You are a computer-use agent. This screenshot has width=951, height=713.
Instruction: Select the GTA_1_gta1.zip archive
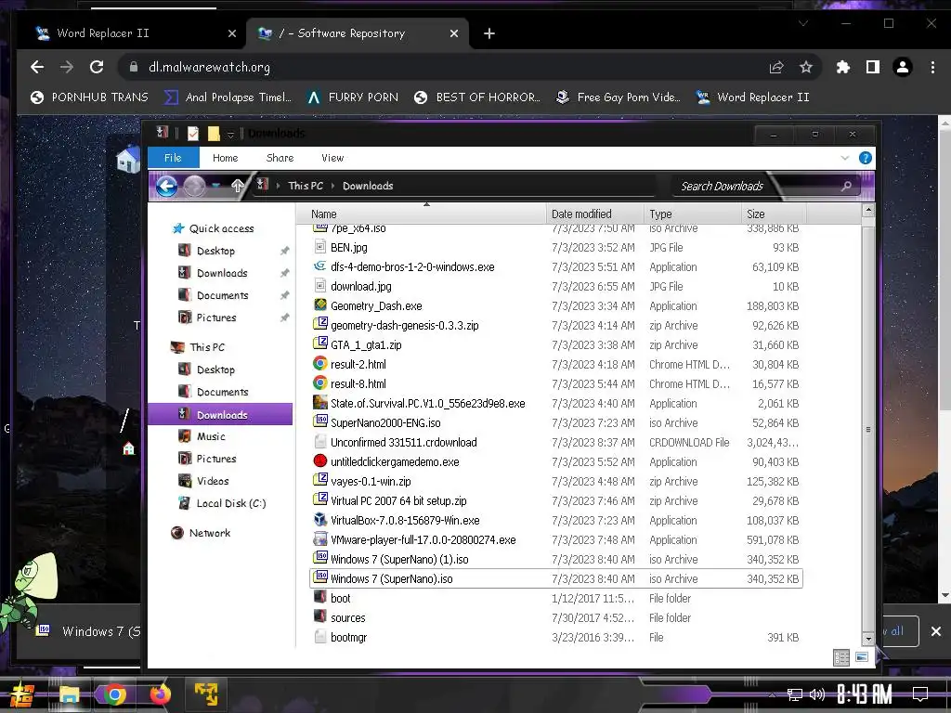tap(366, 345)
